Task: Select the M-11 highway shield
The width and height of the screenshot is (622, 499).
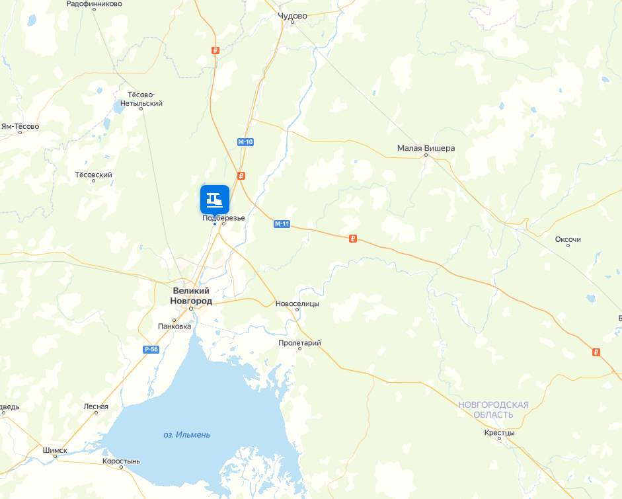Action: pyautogui.click(x=282, y=223)
